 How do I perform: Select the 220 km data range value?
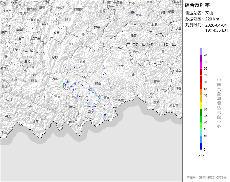(x=212, y=19)
